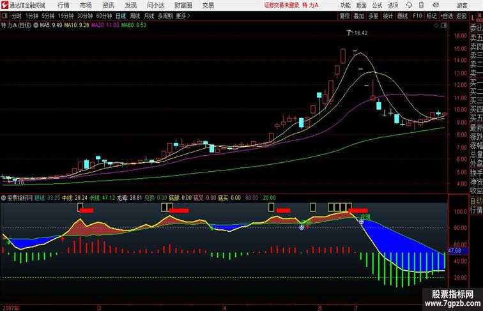Click the red L icon in right panel header
This screenshot has height=311, width=483.
(x=473, y=18)
